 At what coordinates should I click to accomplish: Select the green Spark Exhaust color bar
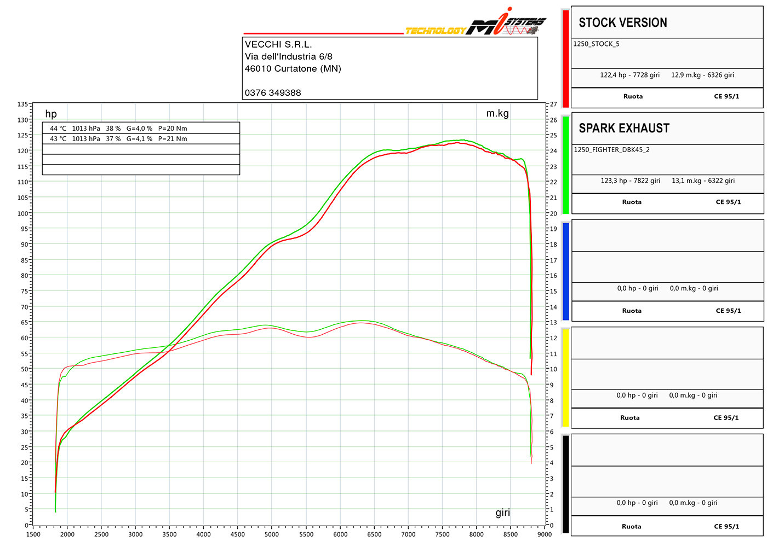click(565, 164)
